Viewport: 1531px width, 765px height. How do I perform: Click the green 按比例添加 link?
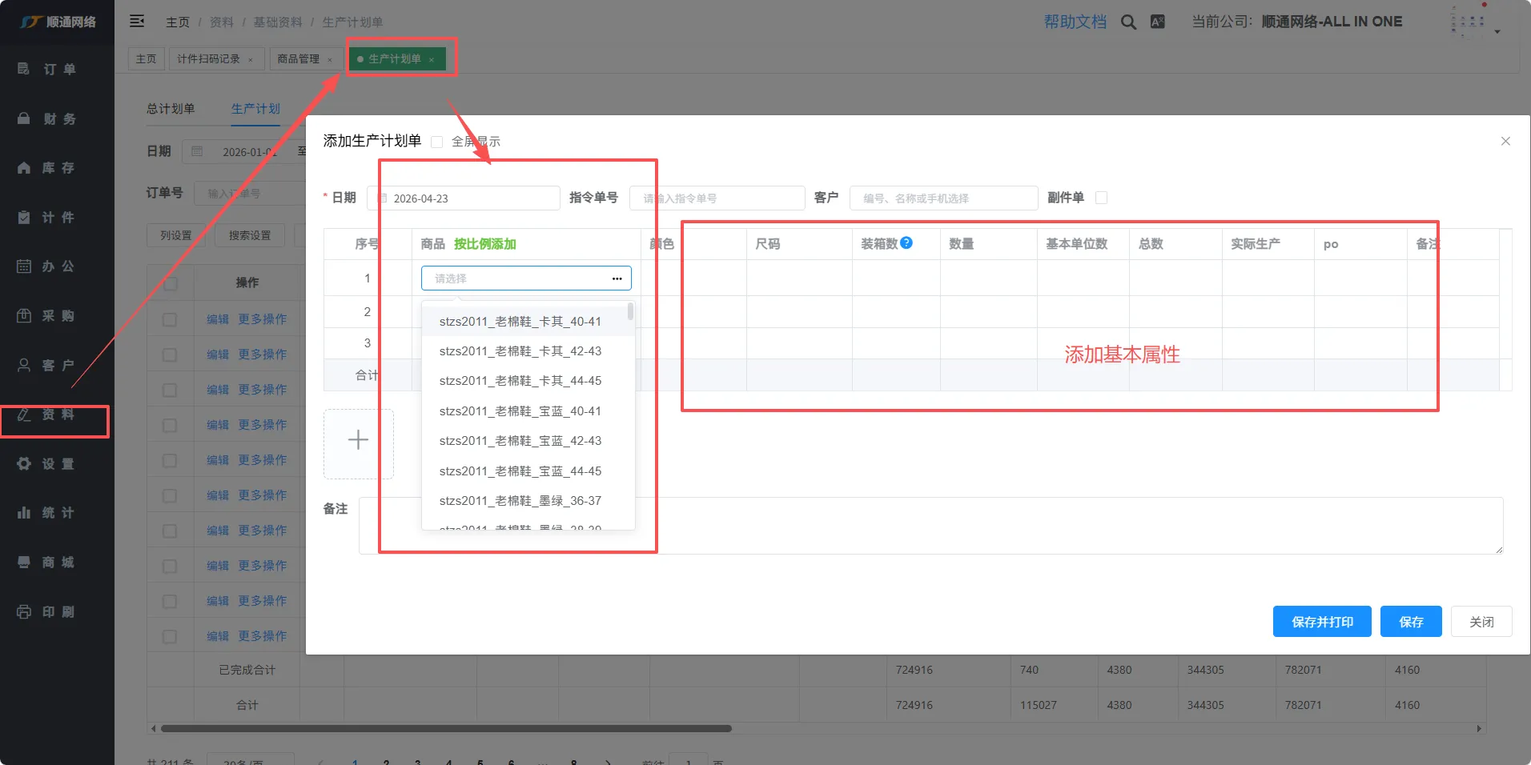[484, 244]
